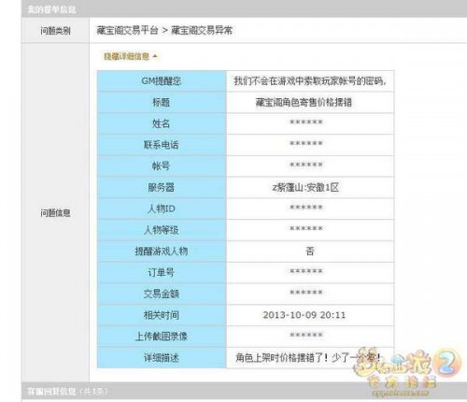Click the GM提醒您 header cell
This screenshot has height=402, width=467.
point(162,81)
